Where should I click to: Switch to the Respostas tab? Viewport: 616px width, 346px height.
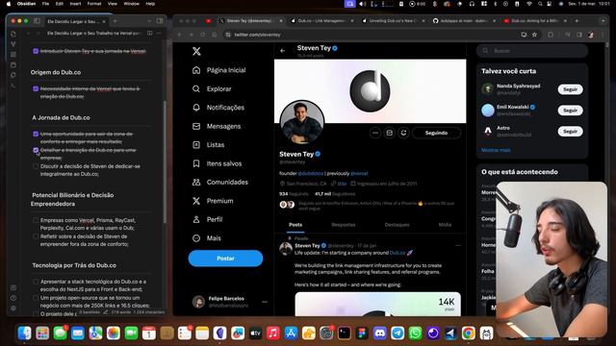[x=344, y=225]
